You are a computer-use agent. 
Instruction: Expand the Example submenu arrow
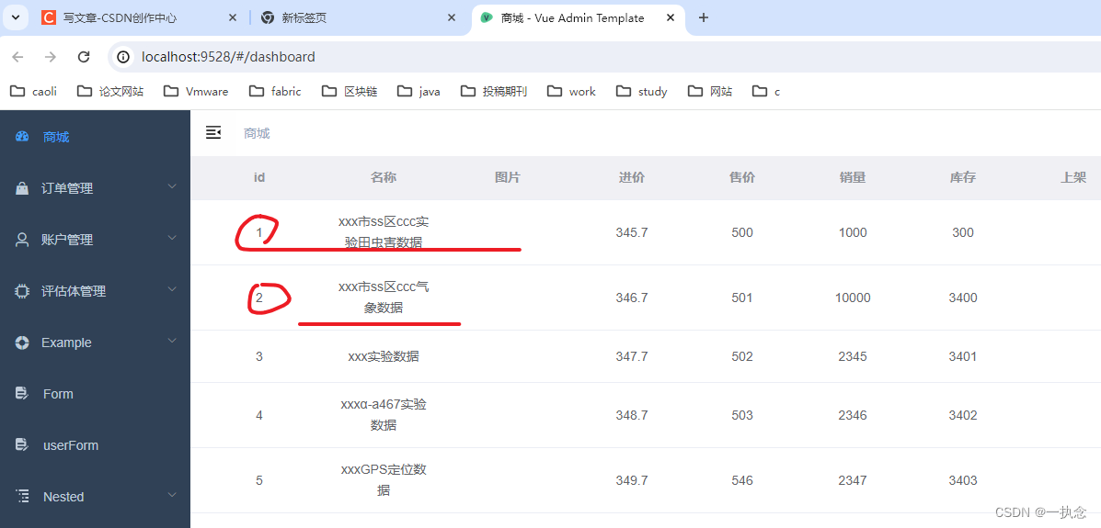[172, 341]
